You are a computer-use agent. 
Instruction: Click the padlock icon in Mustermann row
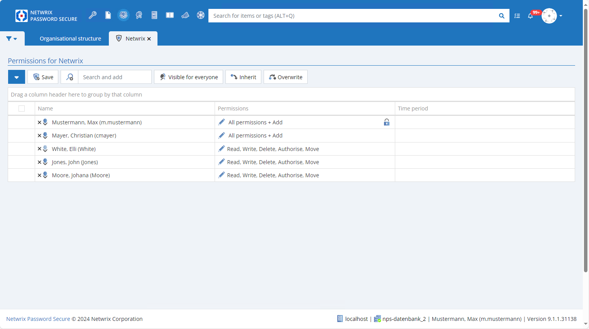387,122
